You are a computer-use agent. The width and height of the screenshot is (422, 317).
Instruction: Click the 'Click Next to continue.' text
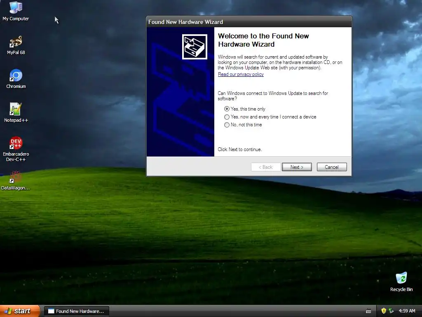tap(239, 149)
